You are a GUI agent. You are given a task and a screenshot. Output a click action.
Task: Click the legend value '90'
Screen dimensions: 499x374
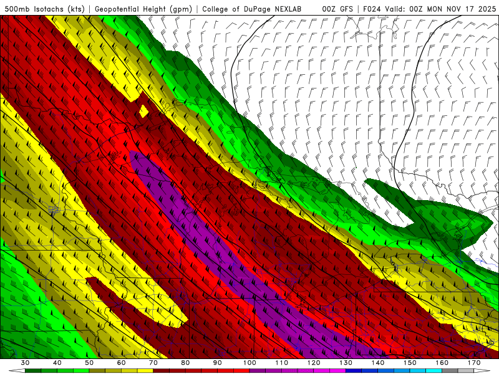click(217, 363)
